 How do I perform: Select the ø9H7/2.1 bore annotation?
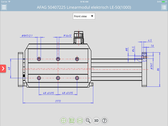tap(27, 36)
